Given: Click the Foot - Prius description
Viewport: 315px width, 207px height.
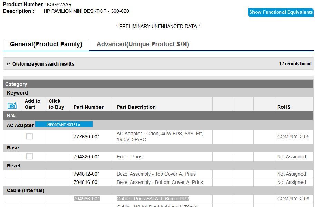Looking at the screenshot, I should coord(130,157).
